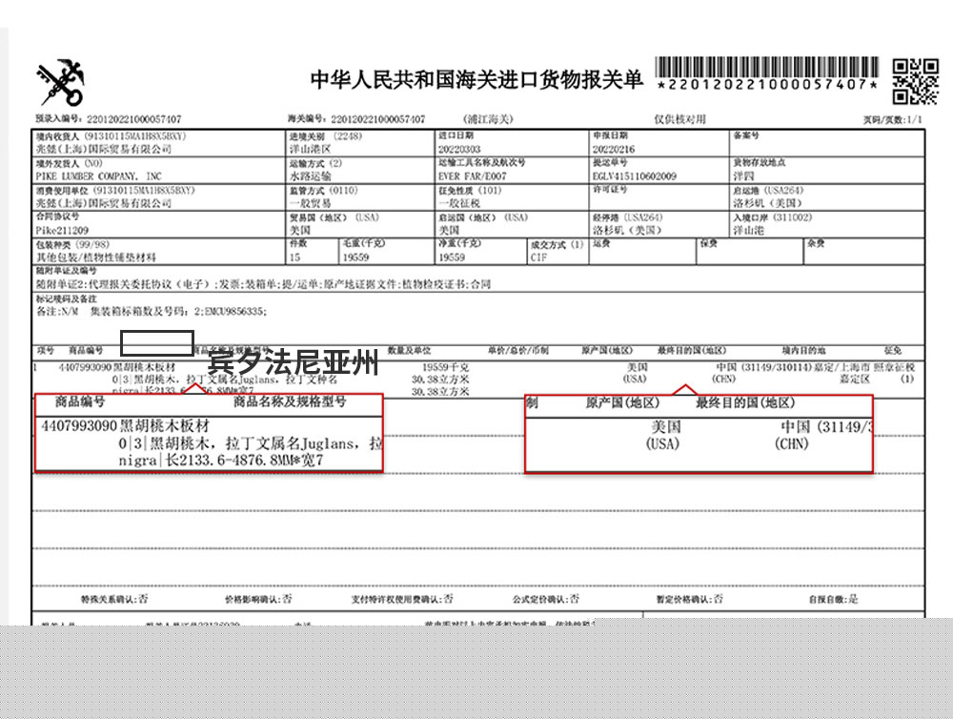
Task: Click the 特殊关系确认 confirmation field
Action: 114,600
